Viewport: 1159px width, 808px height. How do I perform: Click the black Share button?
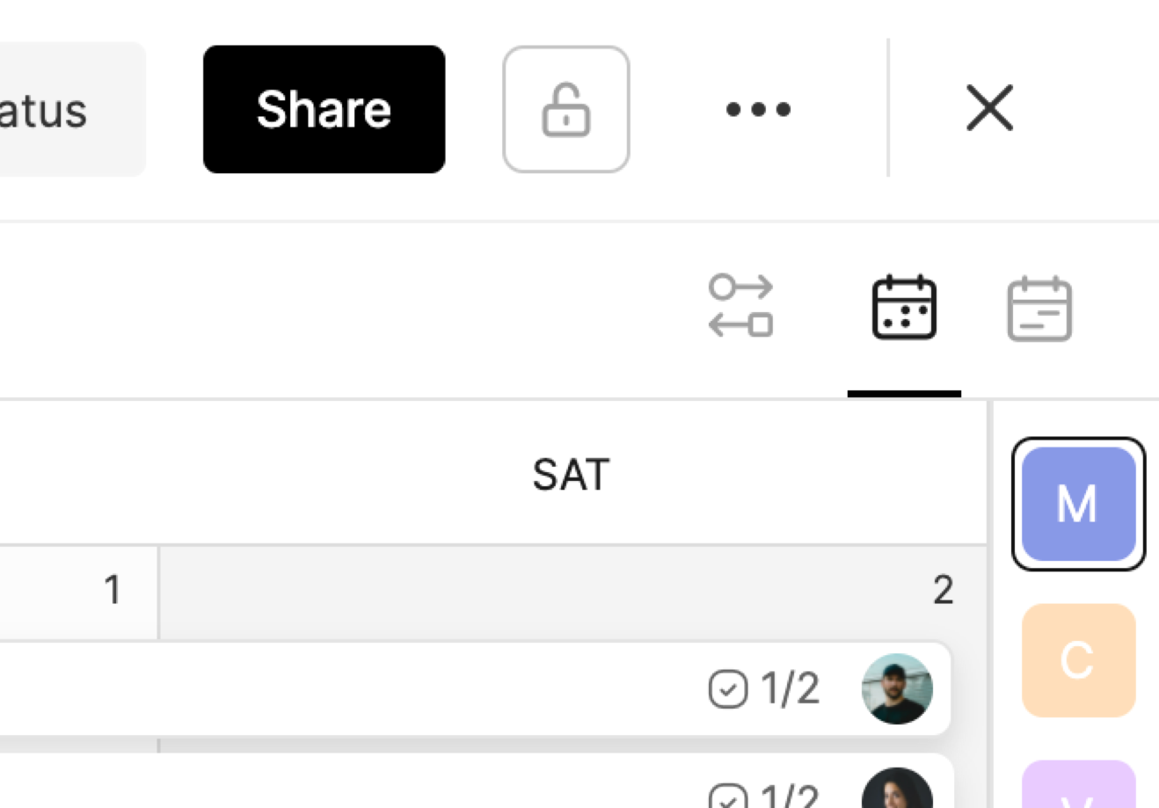click(x=324, y=109)
